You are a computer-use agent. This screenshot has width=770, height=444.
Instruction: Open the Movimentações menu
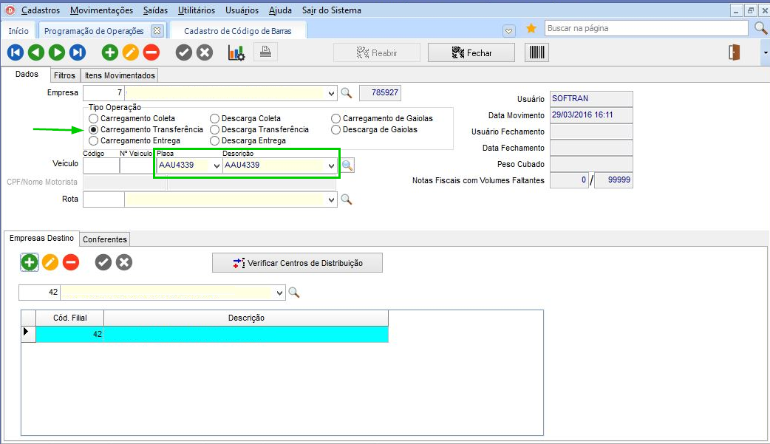click(101, 10)
